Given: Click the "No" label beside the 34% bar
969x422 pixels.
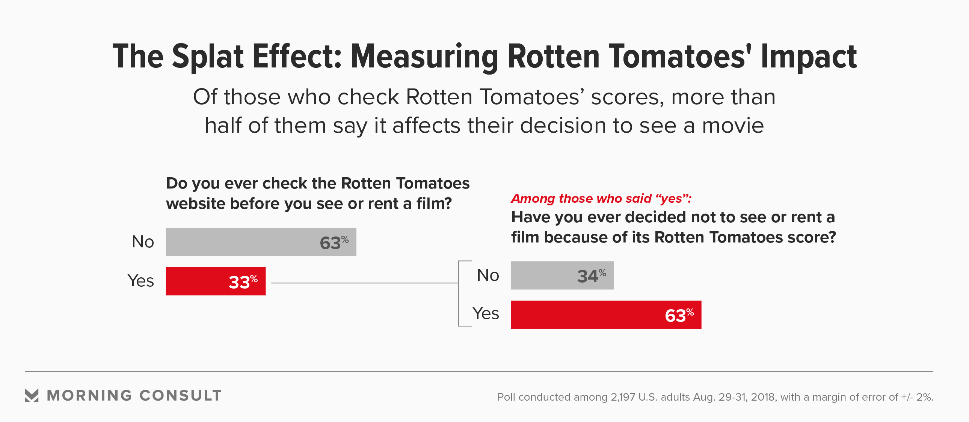Looking at the screenshot, I should [x=488, y=275].
